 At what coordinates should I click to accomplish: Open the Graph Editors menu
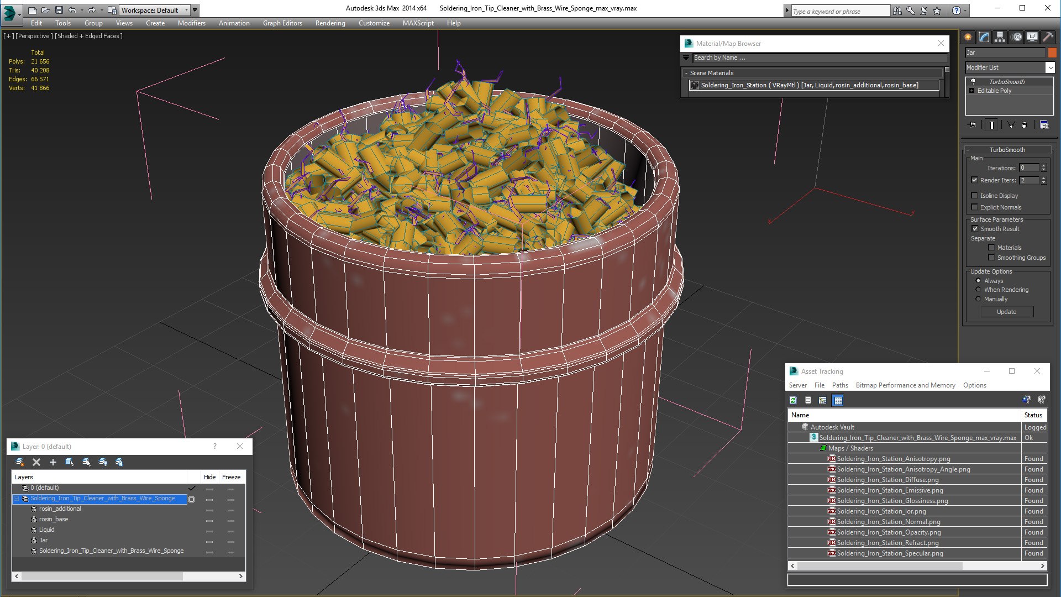click(x=282, y=23)
